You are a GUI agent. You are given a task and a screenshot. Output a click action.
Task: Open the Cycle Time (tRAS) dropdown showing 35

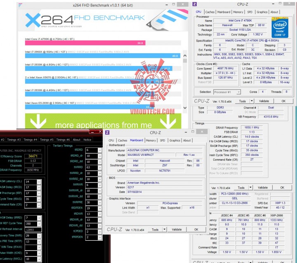tap(39, 199)
